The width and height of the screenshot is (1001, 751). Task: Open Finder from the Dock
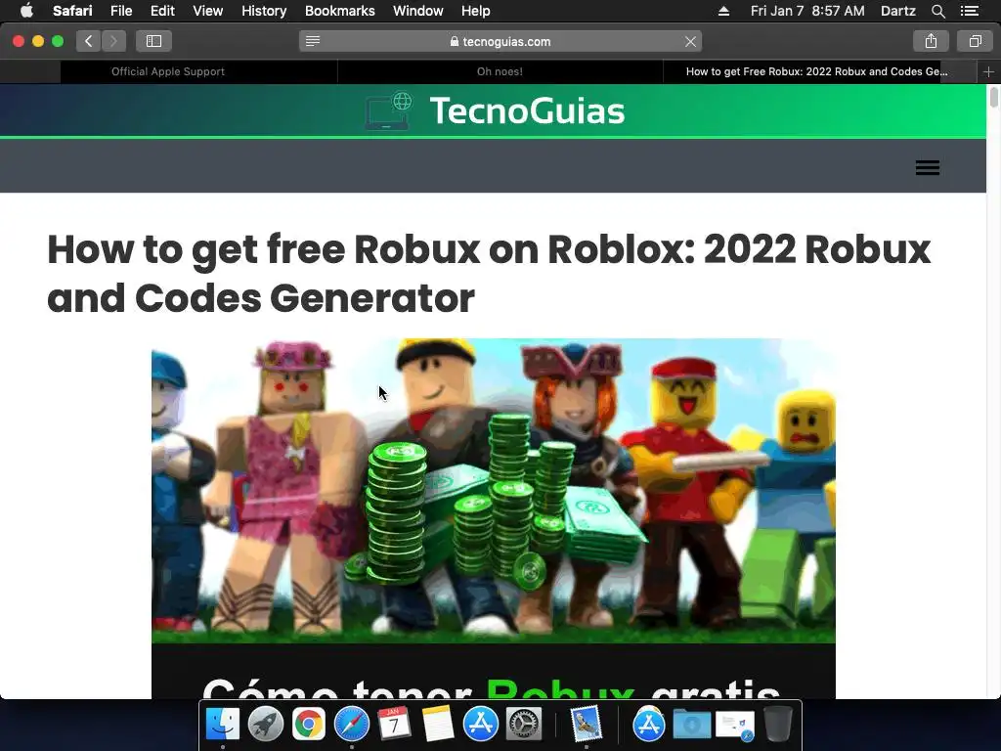pyautogui.click(x=222, y=724)
